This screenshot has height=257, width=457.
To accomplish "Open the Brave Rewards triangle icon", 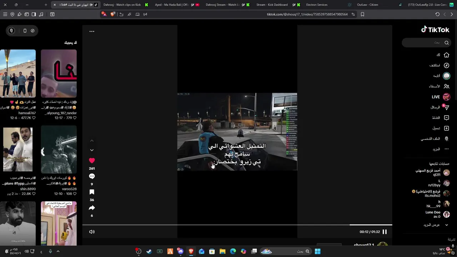I will tap(104, 14).
